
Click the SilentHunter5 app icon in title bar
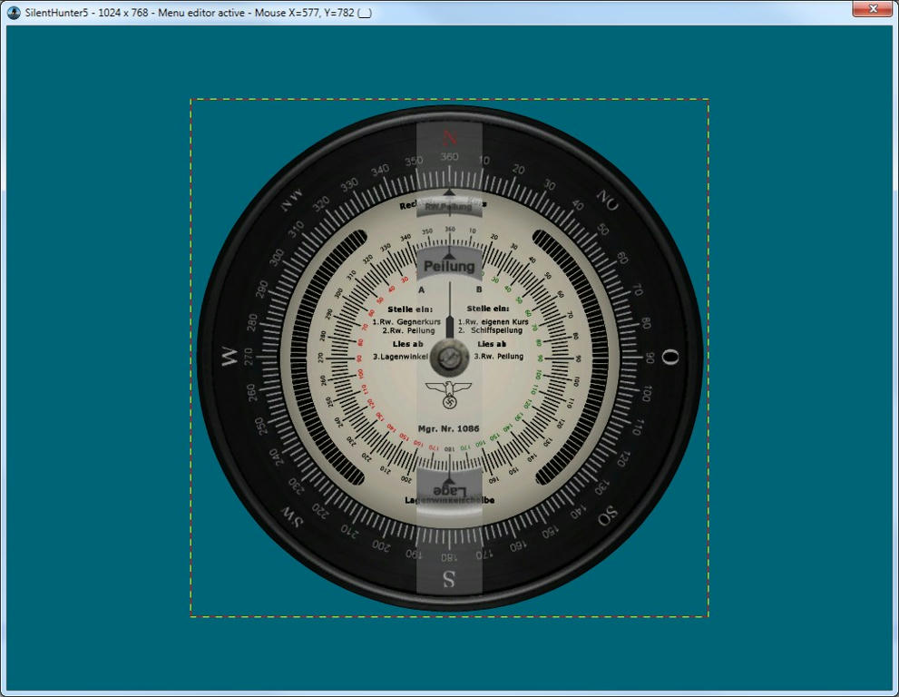[x=14, y=13]
